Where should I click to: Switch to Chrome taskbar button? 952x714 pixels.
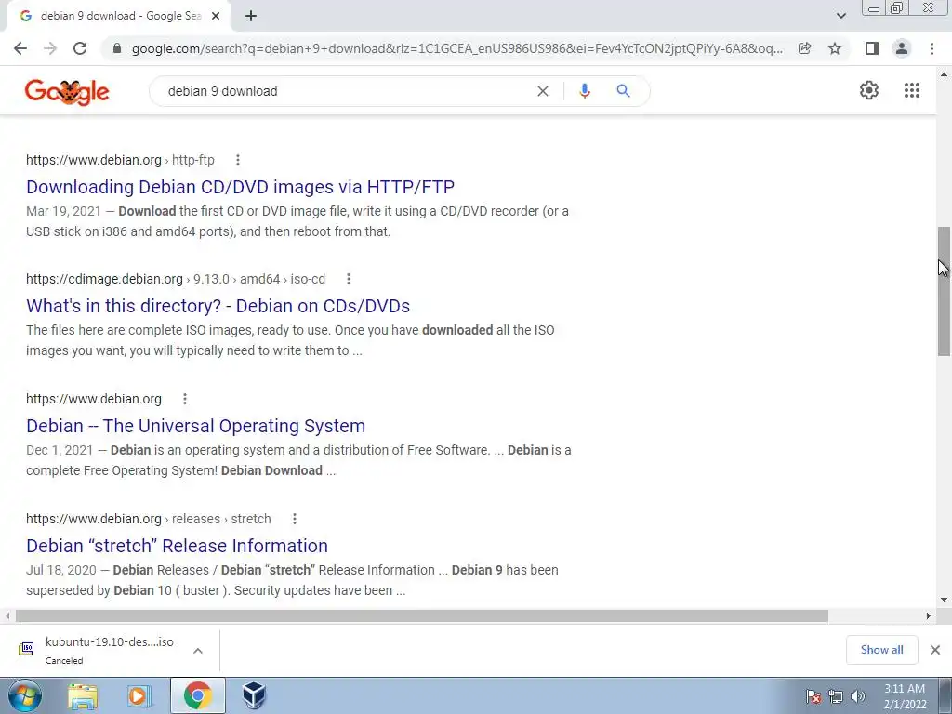click(197, 695)
